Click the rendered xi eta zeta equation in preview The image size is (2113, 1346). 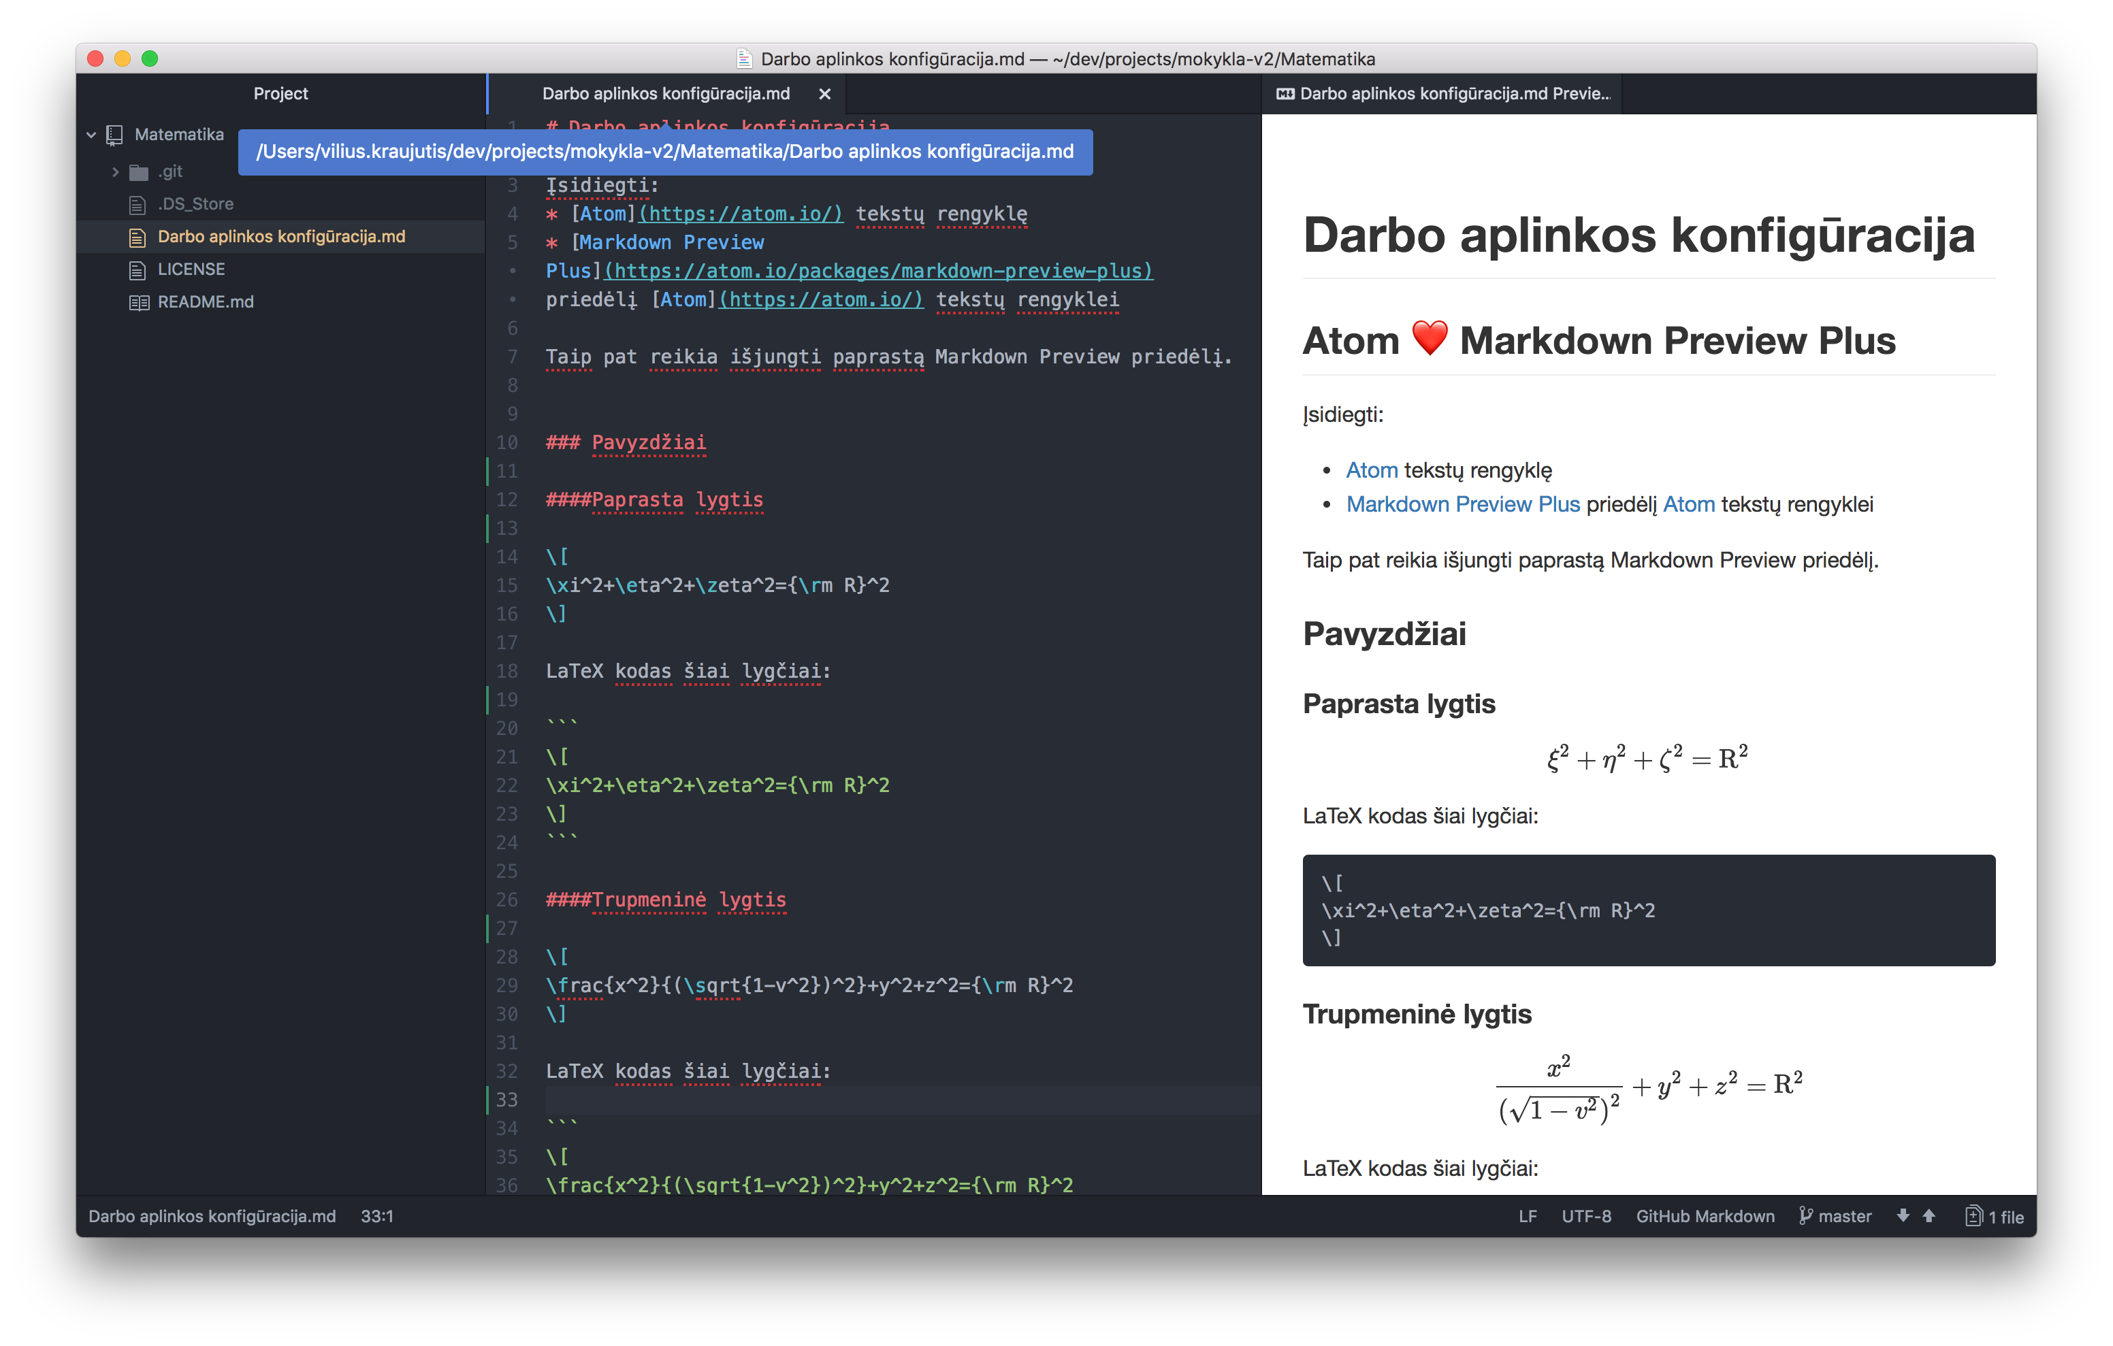coord(1647,758)
